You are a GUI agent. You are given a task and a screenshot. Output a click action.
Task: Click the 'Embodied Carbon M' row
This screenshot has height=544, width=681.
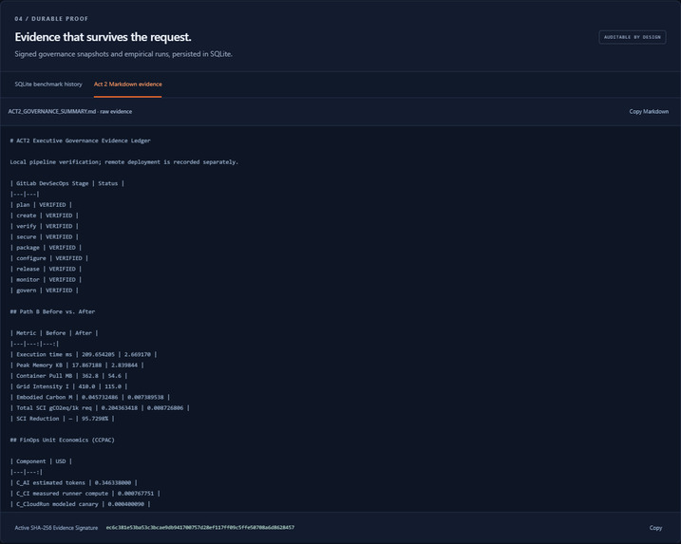pos(90,397)
